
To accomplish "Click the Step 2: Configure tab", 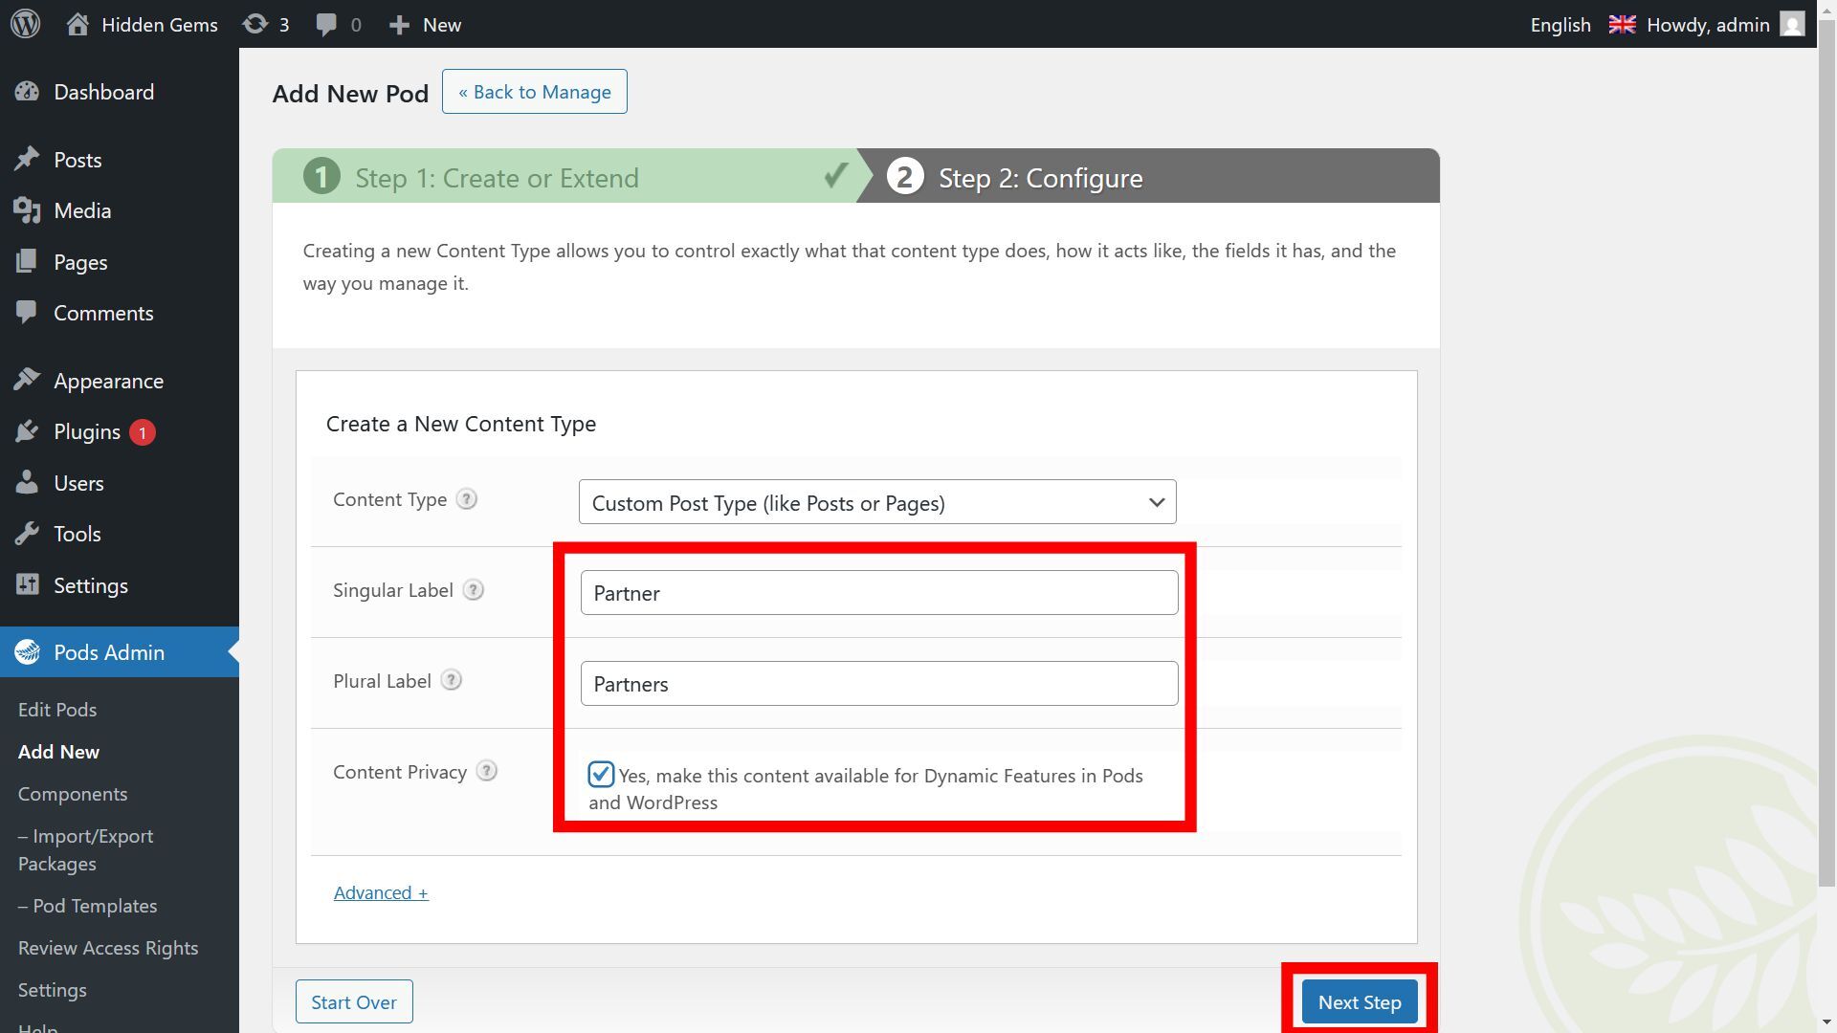I will coord(1148,177).
